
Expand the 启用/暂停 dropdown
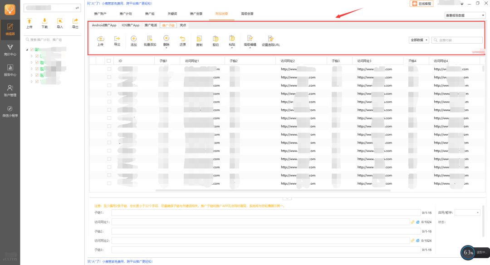[x=467, y=212]
